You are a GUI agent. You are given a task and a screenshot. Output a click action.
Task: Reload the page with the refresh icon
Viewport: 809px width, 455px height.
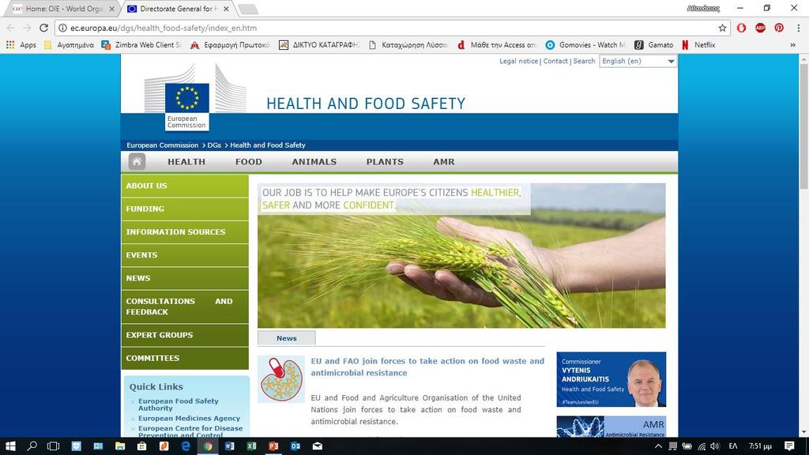pyautogui.click(x=44, y=28)
